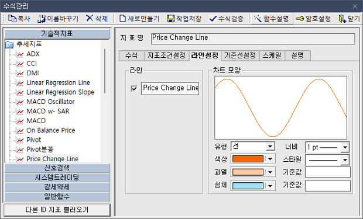Click the 작업저장 (save) floppy disk icon
The image size is (363, 219).
tap(170, 19)
